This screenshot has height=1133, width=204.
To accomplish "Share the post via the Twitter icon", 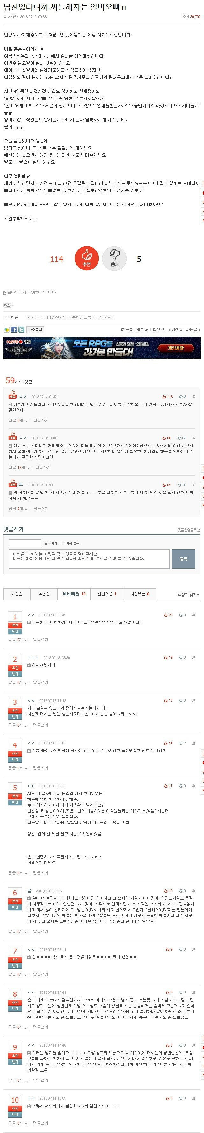I will tap(21, 329).
